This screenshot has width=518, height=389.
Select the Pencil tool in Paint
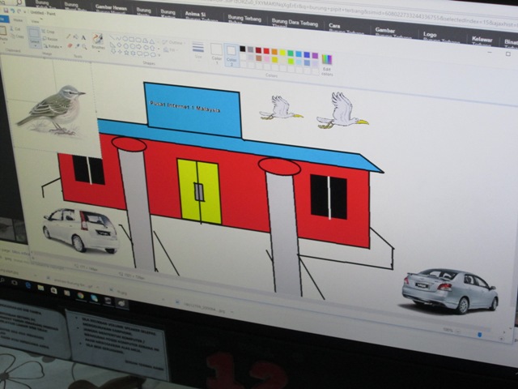point(69,36)
